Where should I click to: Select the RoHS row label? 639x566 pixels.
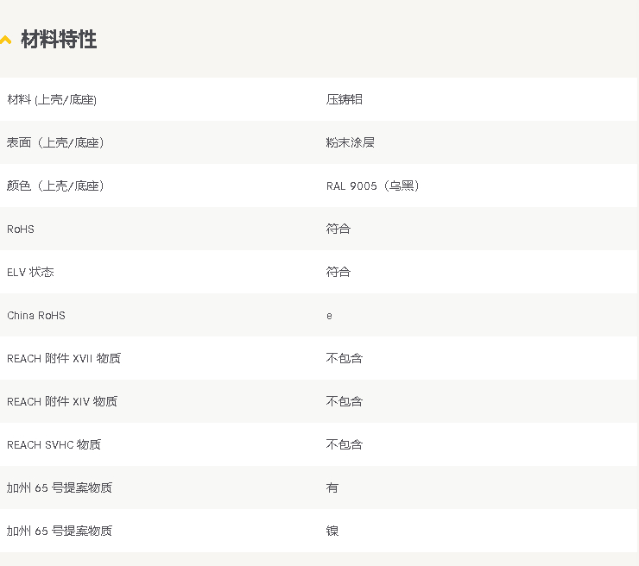click(21, 229)
